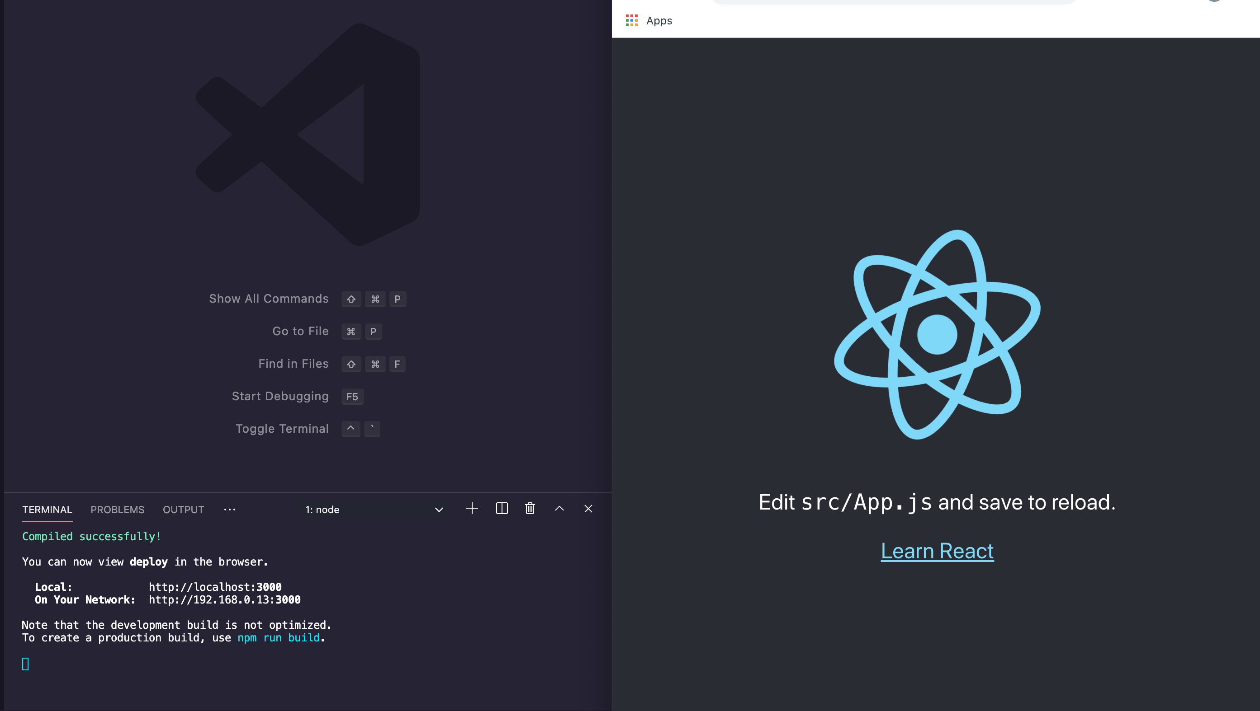Click the Google Apps grid icon

(x=631, y=20)
